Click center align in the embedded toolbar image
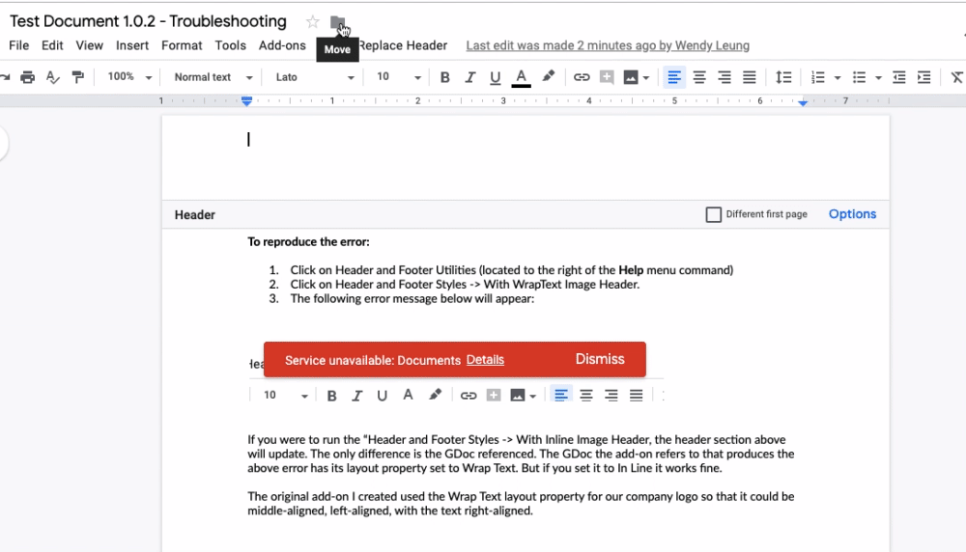966x552 pixels. (x=586, y=395)
